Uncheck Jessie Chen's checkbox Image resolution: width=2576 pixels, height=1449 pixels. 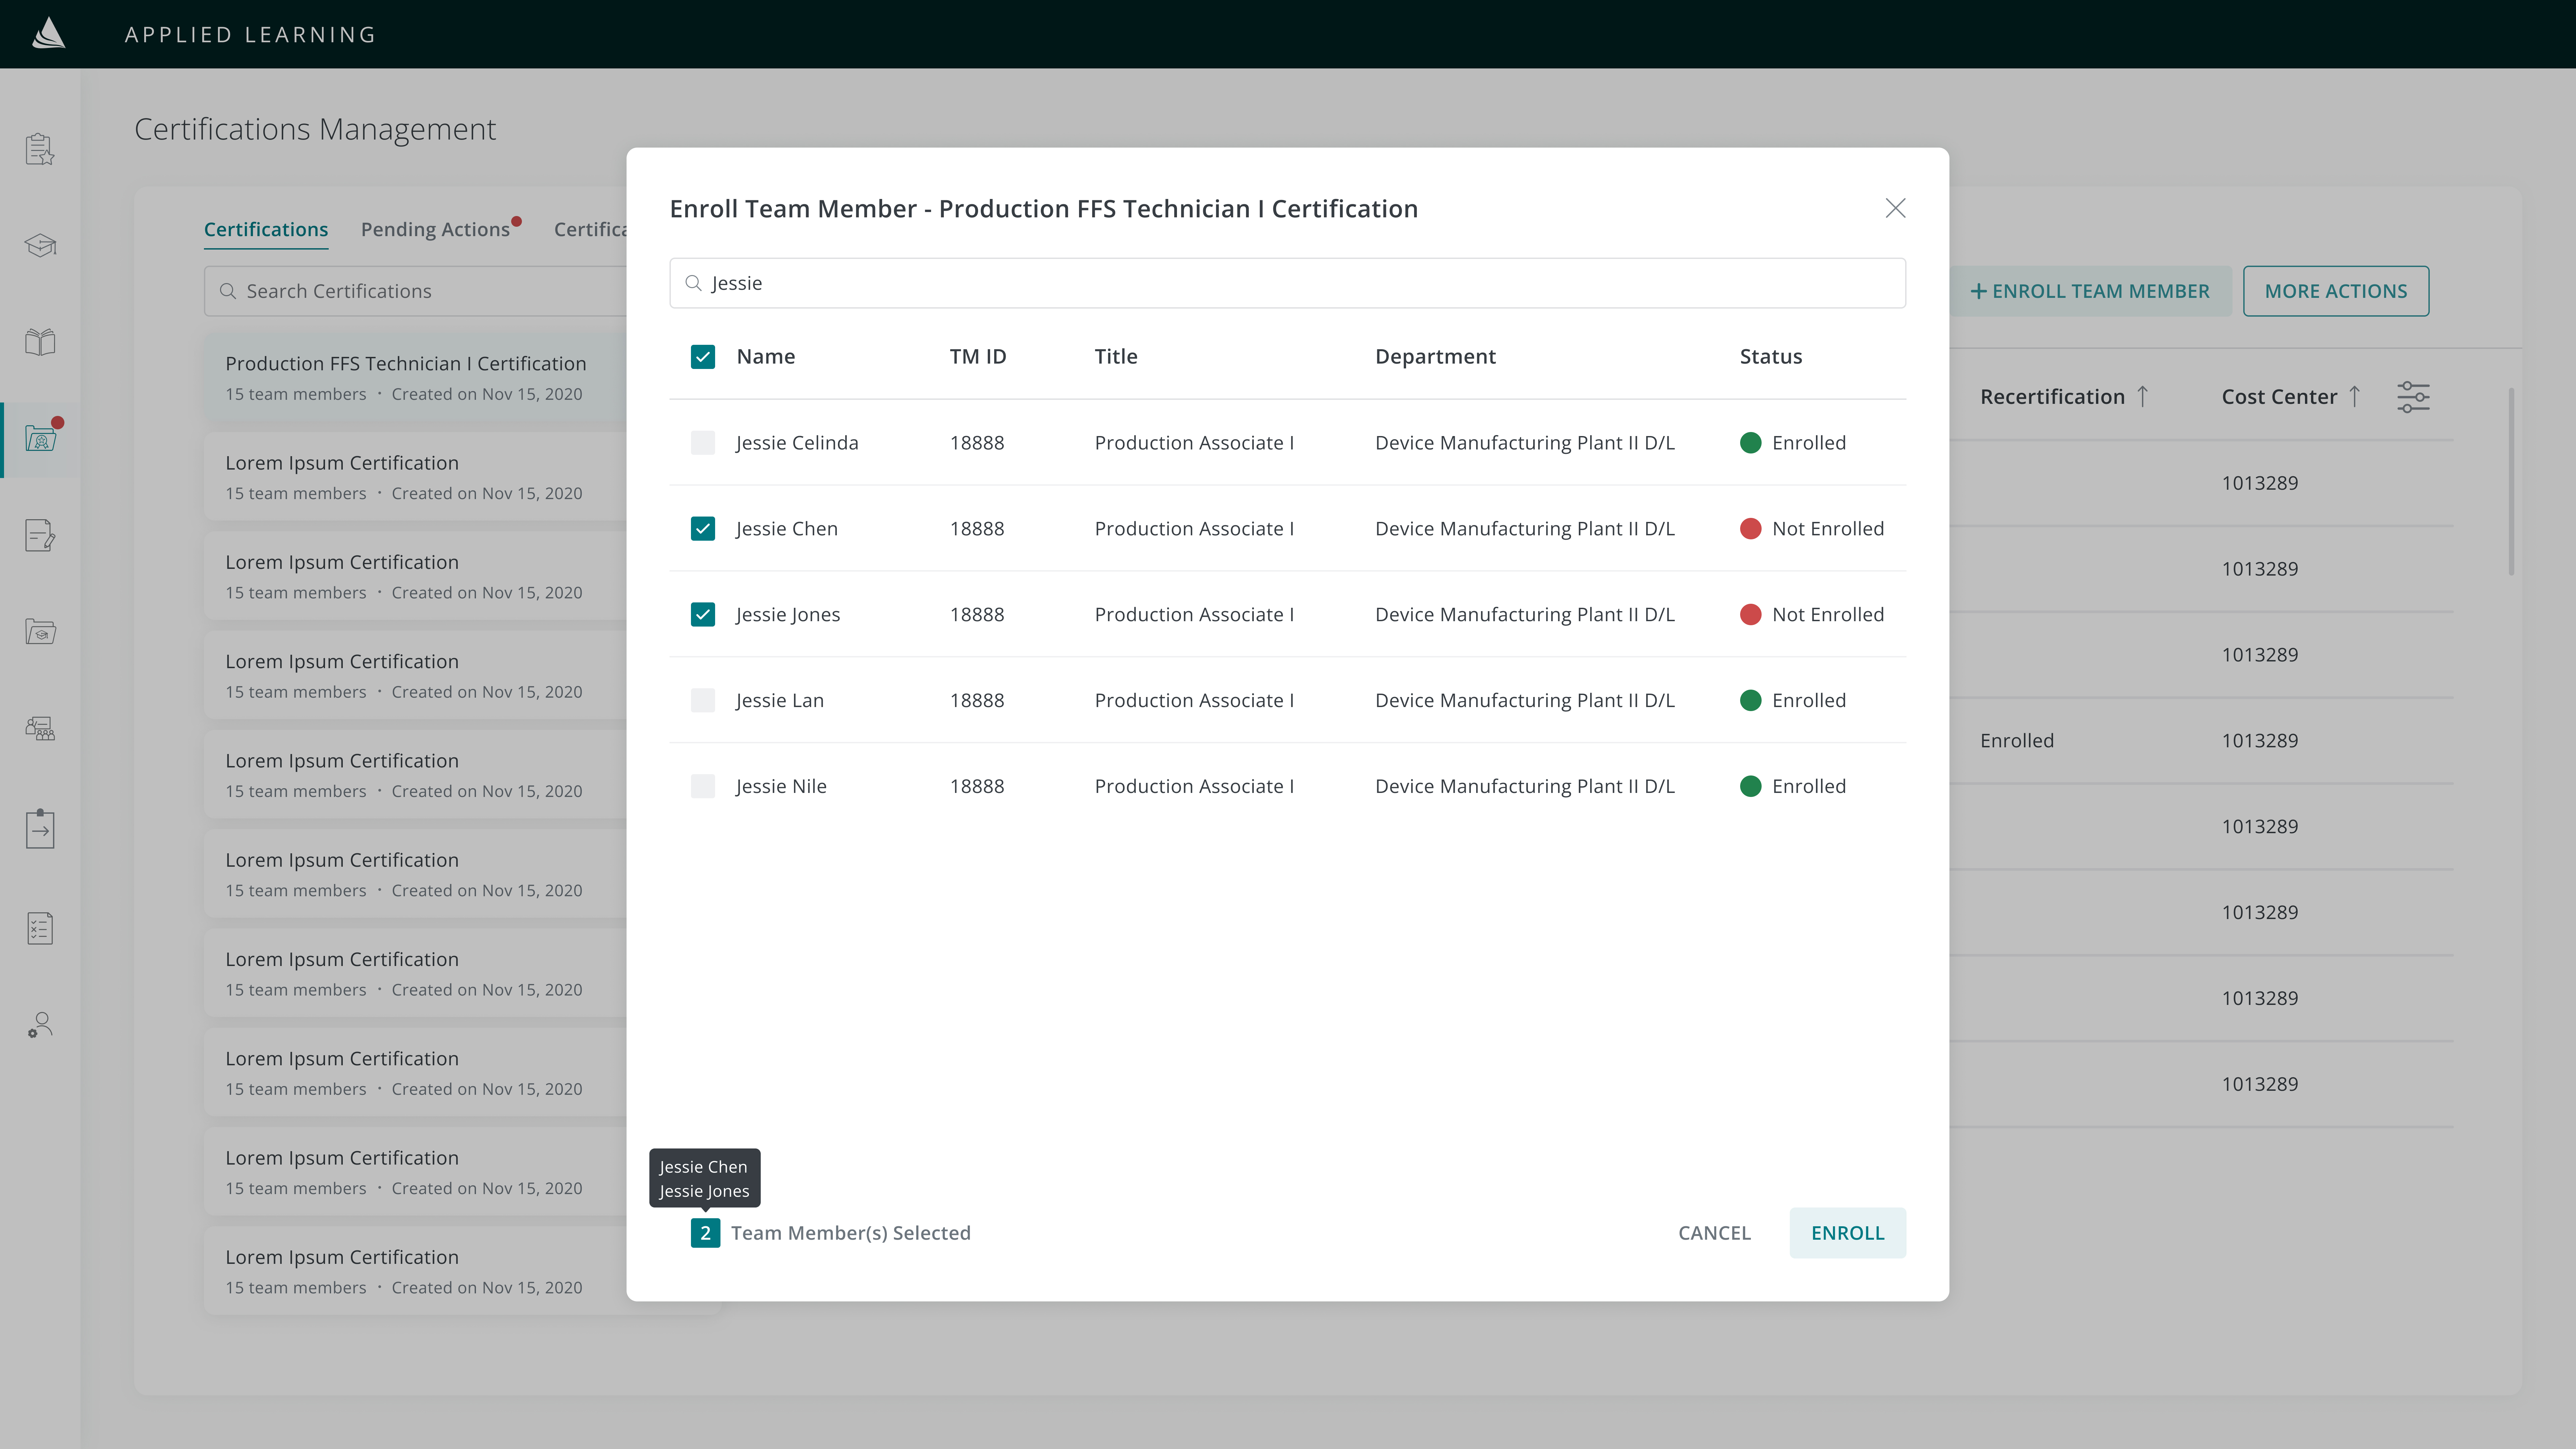[703, 529]
